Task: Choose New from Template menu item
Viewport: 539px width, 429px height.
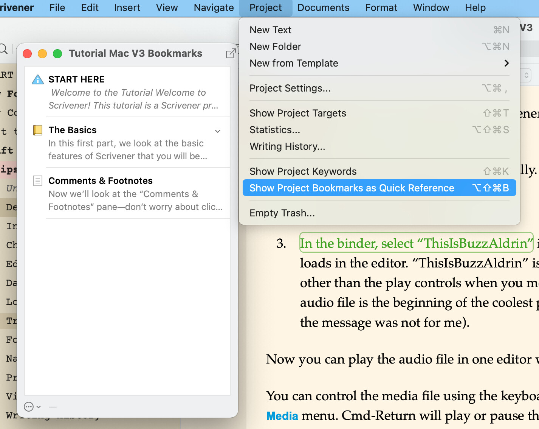Action: 379,63
